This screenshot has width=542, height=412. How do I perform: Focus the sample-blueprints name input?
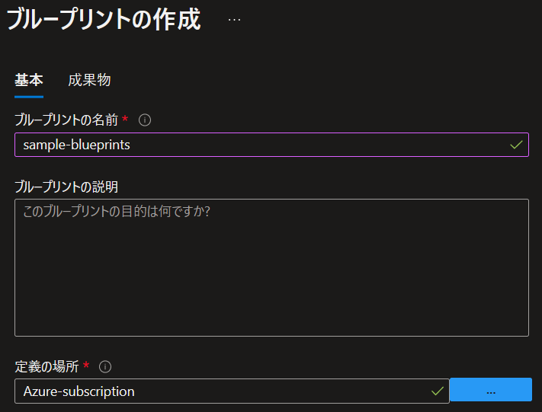[x=271, y=145]
